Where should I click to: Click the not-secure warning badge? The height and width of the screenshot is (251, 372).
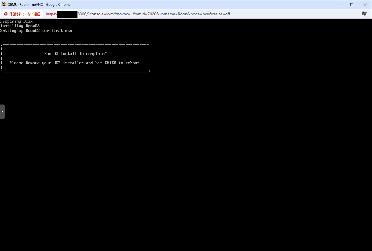click(x=22, y=14)
